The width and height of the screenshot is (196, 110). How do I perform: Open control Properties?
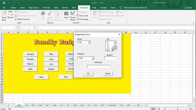point(82,12)
